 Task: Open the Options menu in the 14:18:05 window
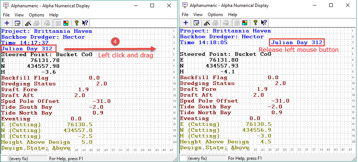(x=215, y=14)
